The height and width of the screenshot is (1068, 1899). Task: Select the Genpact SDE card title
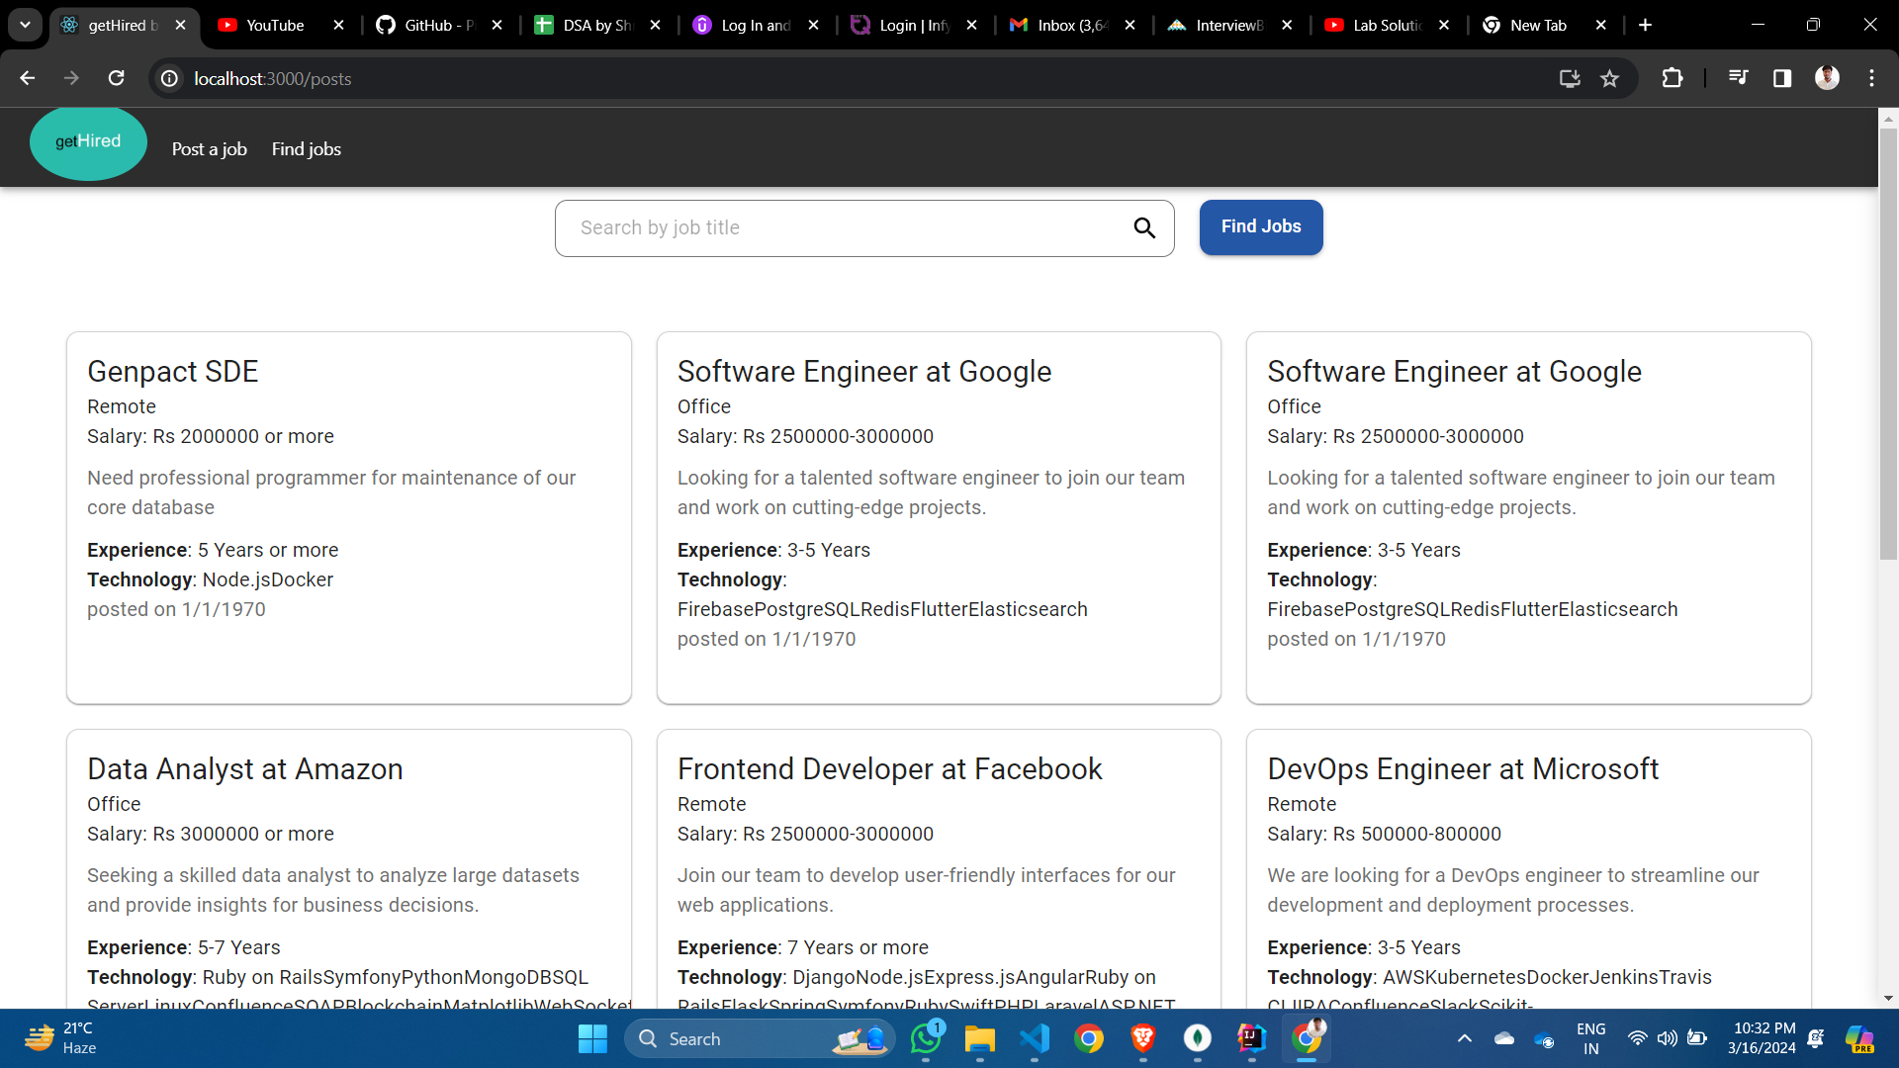173,372
